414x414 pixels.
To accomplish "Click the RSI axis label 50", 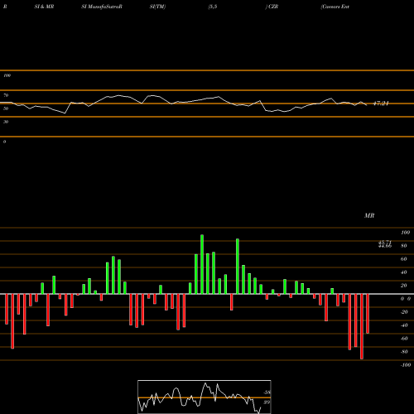I will coord(6,108).
